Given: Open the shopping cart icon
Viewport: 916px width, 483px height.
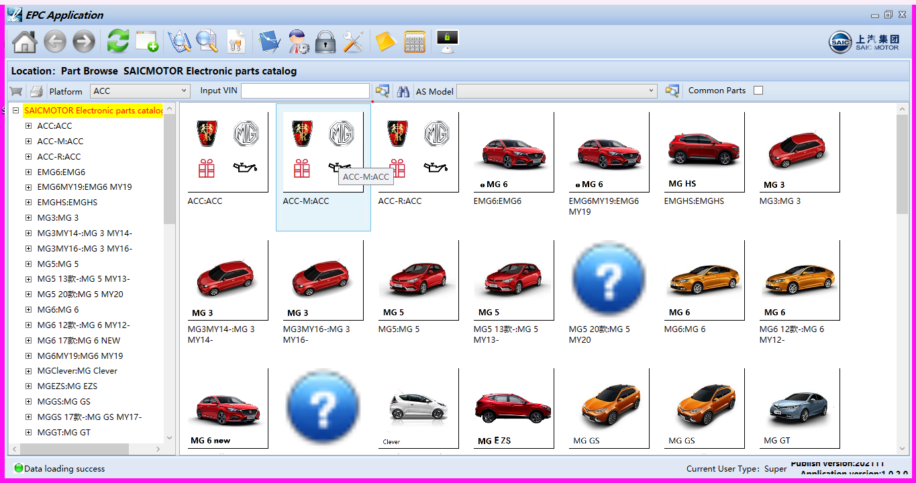Looking at the screenshot, I should tap(16, 91).
